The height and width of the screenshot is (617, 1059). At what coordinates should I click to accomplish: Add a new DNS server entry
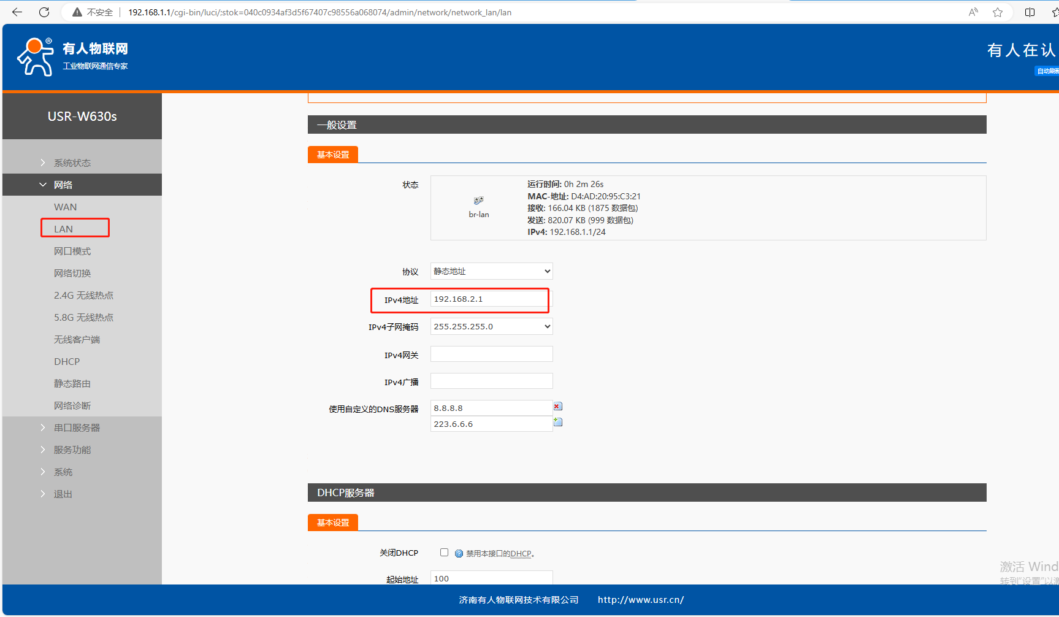pyautogui.click(x=557, y=422)
